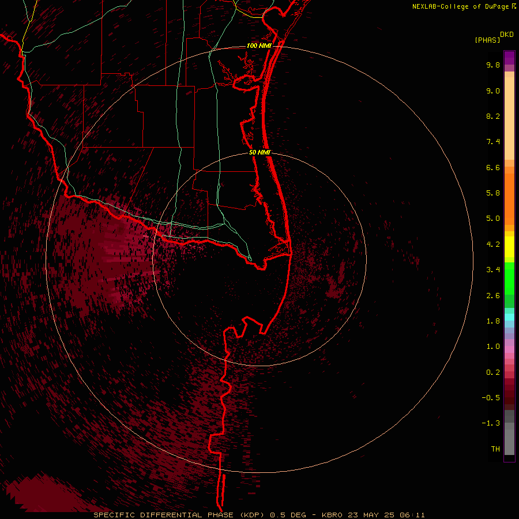
Task: Click the gray segment beside TH
Action: pos(509,442)
